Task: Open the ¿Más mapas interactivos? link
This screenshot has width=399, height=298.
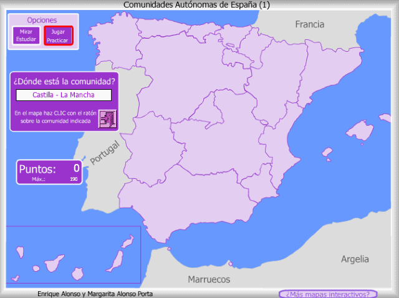Action: tap(328, 294)
